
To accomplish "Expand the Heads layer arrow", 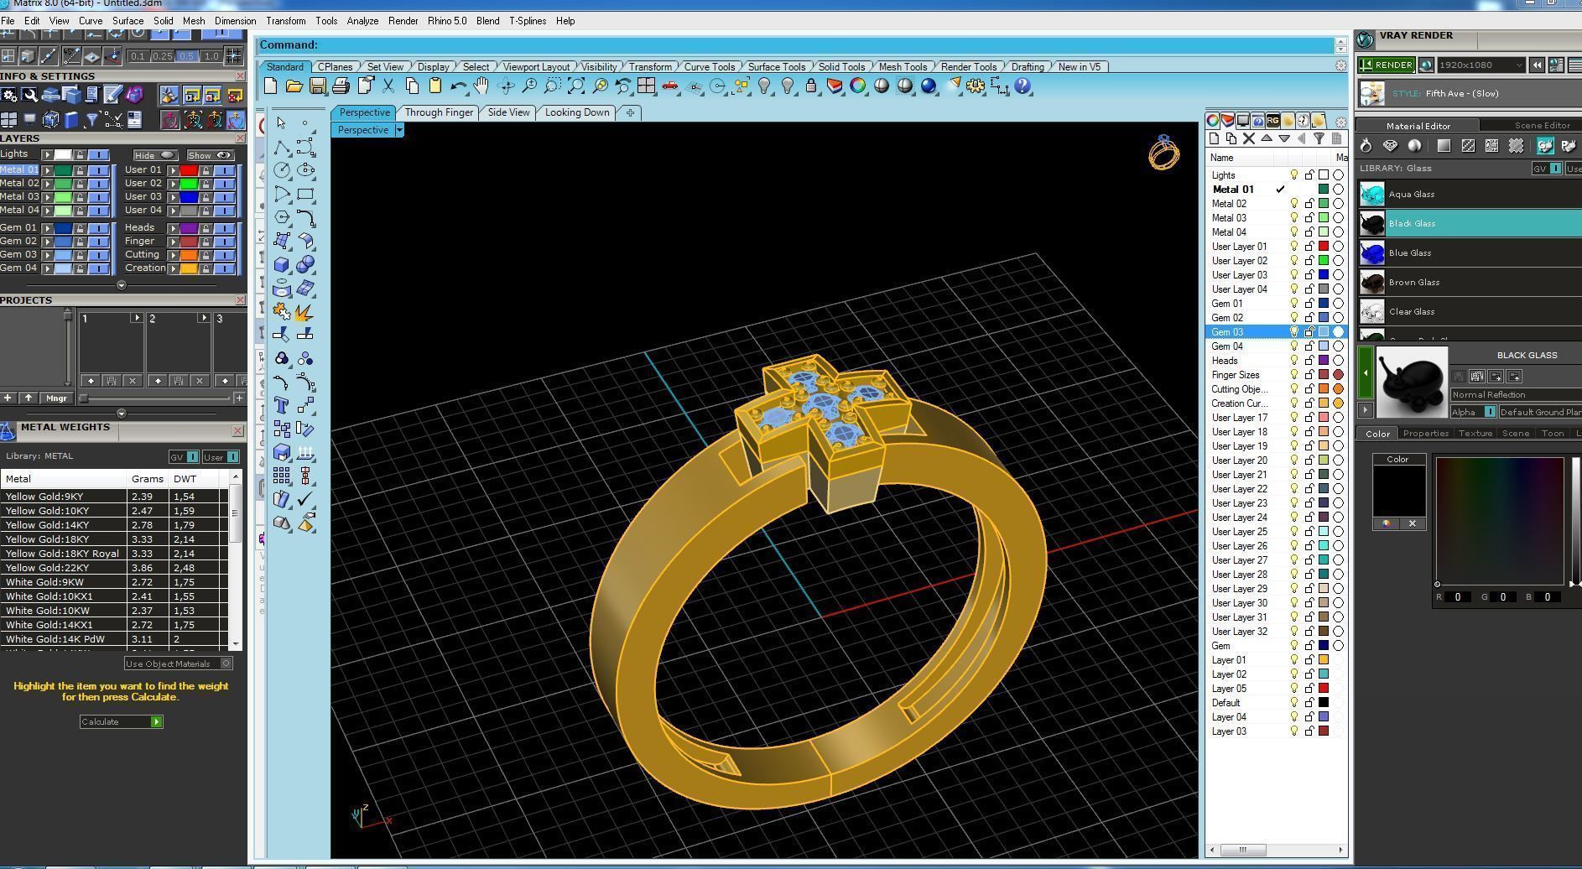I will [x=173, y=227].
